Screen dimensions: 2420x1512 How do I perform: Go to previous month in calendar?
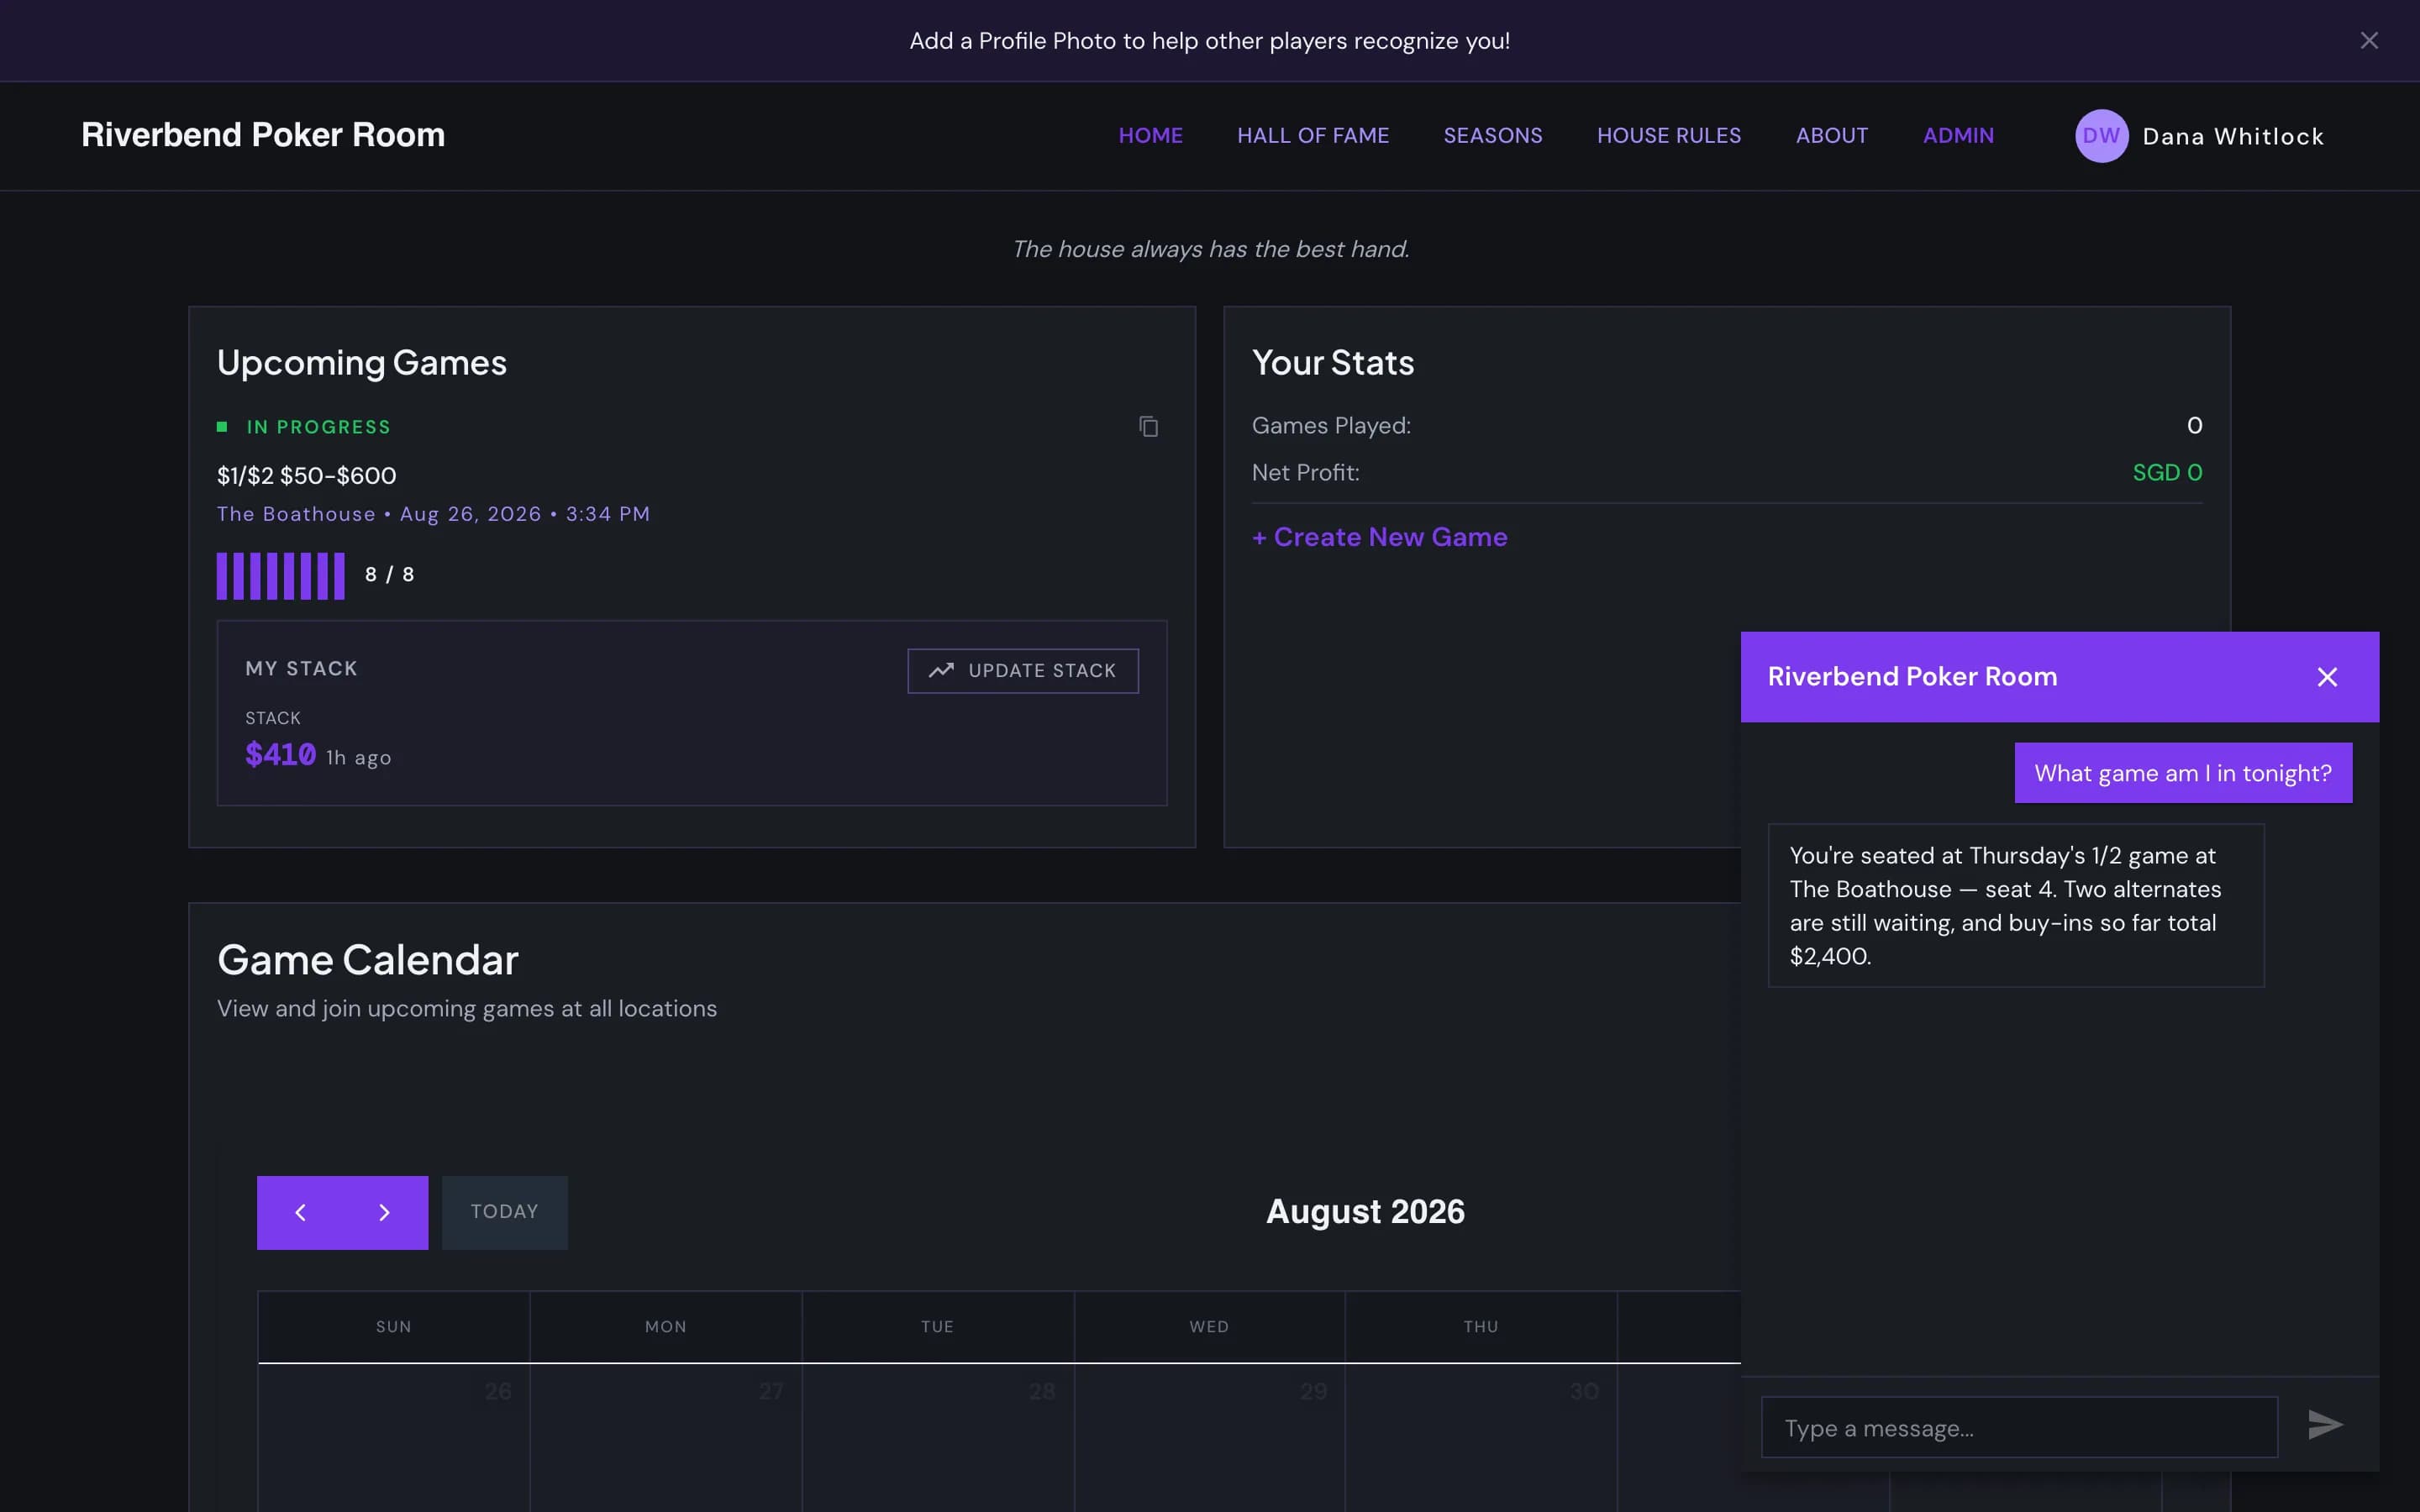click(x=300, y=1212)
